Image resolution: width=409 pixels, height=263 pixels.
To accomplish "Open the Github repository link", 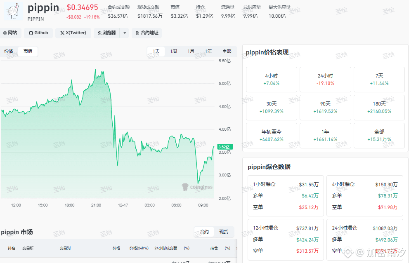I will 38,33.
